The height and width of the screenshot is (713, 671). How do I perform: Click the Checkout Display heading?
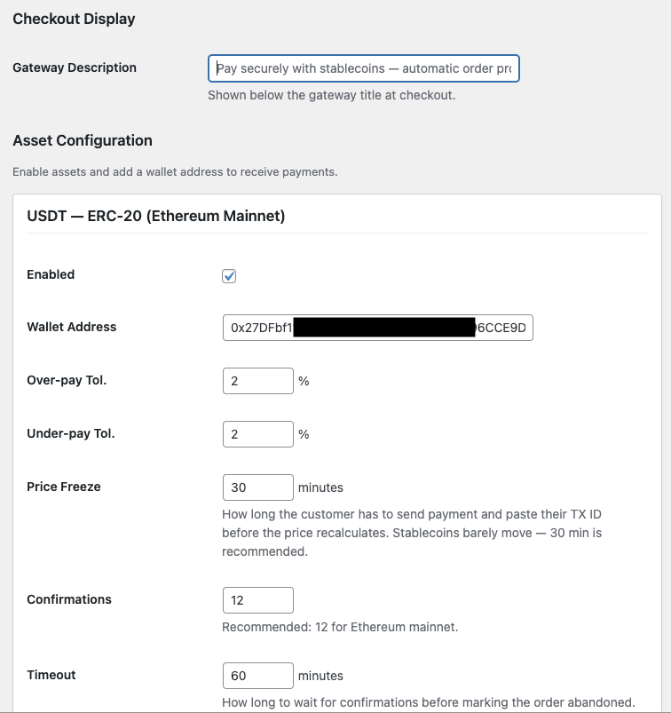pos(74,20)
